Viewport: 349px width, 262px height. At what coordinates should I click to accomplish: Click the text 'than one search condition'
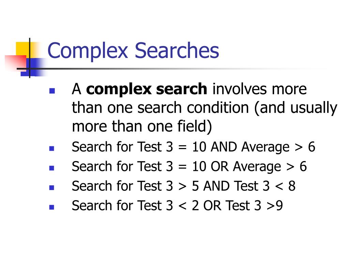pos(160,108)
